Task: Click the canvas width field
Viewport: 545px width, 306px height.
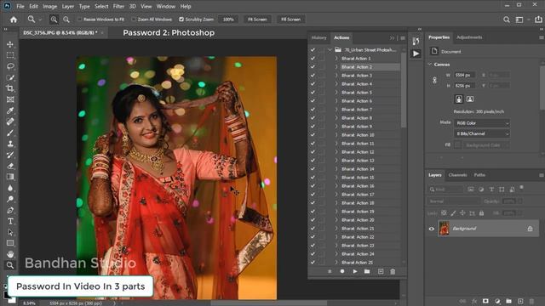Action: pos(464,75)
